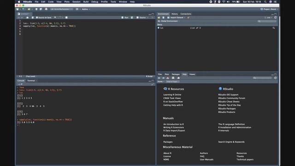295x166 pixels.
Task: Switch to the Environment tab
Action: [x=163, y=14]
